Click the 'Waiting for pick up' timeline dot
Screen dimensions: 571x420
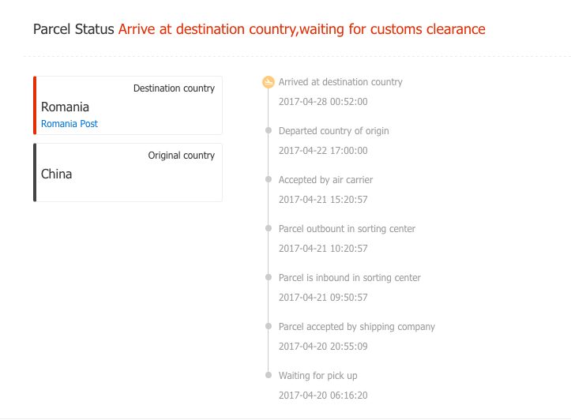click(x=269, y=376)
